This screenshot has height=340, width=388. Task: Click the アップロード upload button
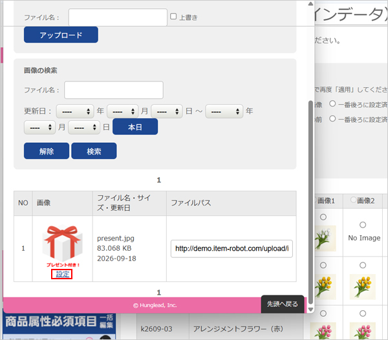pos(61,35)
